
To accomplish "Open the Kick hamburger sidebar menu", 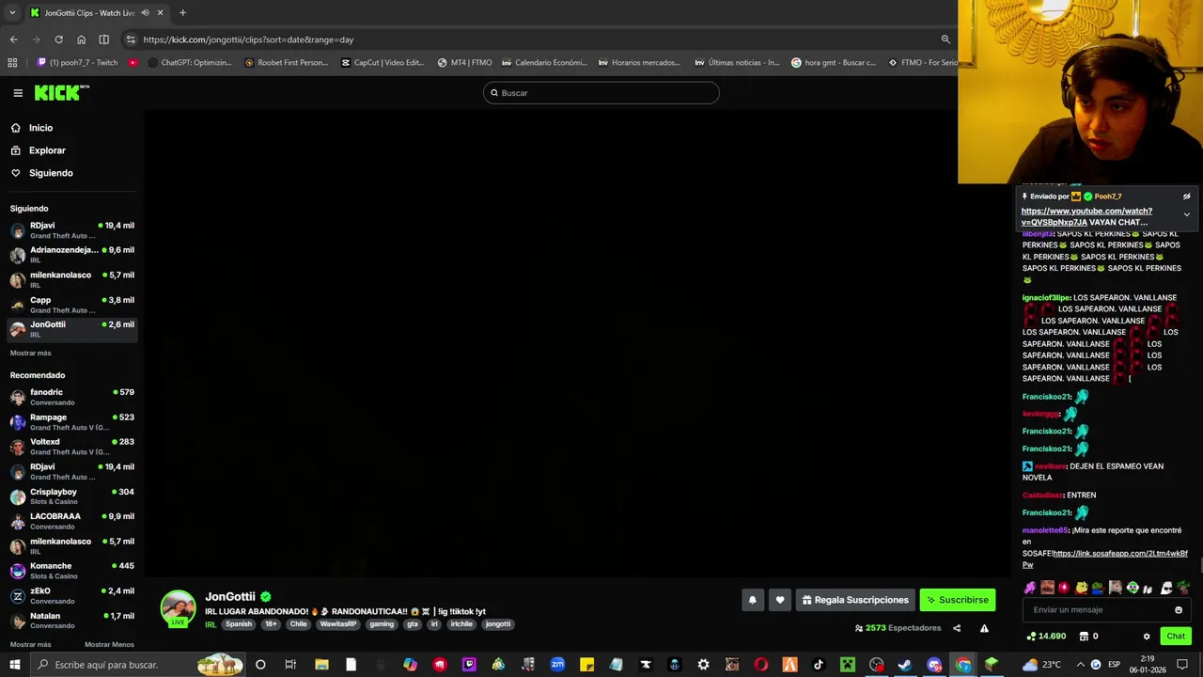I will [x=18, y=93].
